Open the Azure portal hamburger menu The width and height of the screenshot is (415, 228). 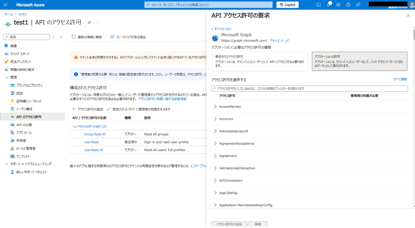(6, 5)
